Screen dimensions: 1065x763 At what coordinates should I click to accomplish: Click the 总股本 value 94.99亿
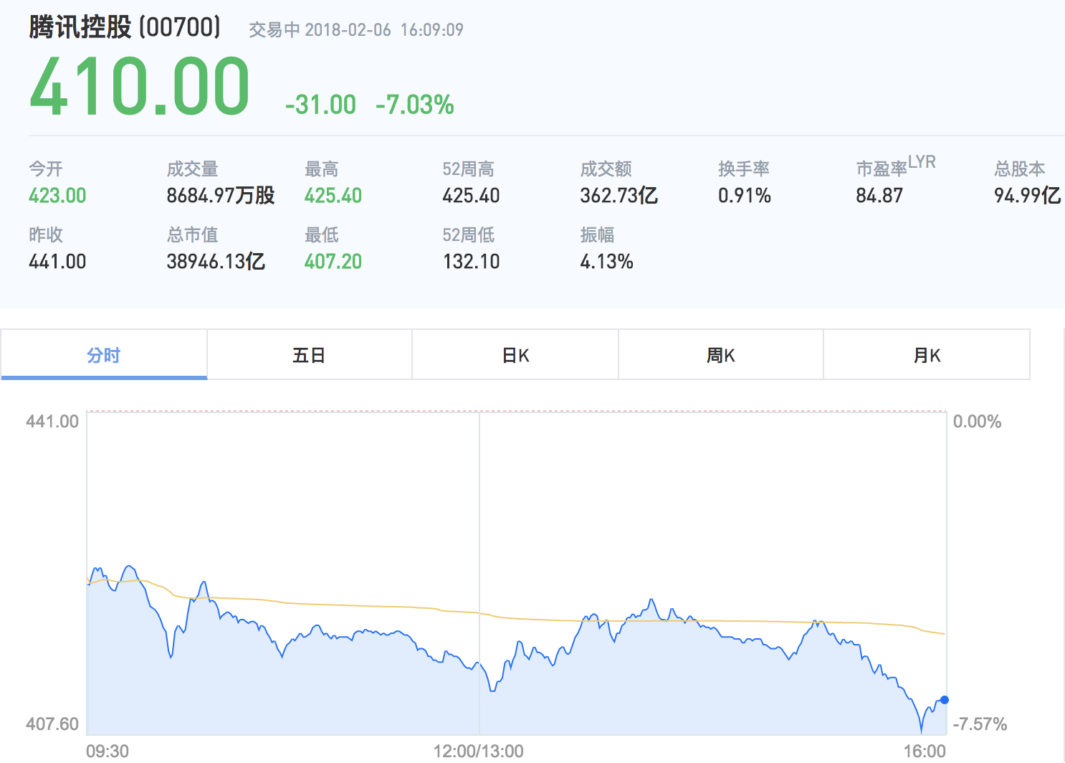1027,196
